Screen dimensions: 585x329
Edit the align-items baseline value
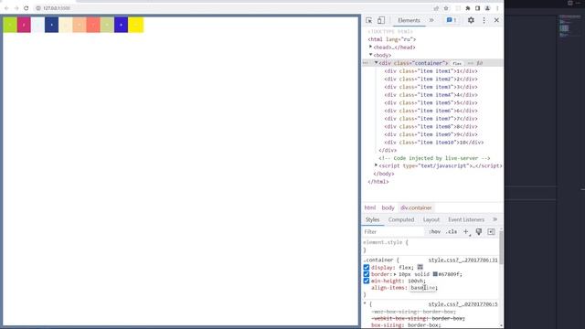click(x=423, y=288)
